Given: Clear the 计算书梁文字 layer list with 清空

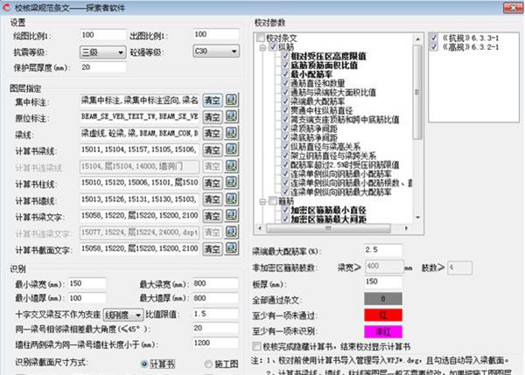Looking at the screenshot, I should [x=213, y=216].
